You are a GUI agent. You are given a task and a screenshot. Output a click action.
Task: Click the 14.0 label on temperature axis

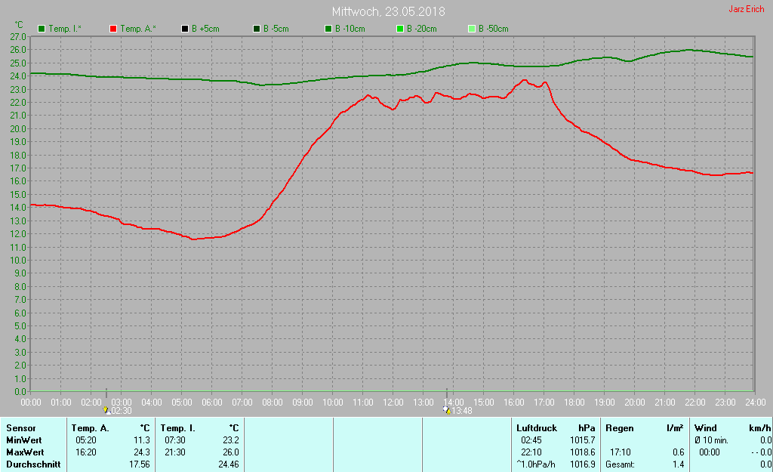point(18,208)
